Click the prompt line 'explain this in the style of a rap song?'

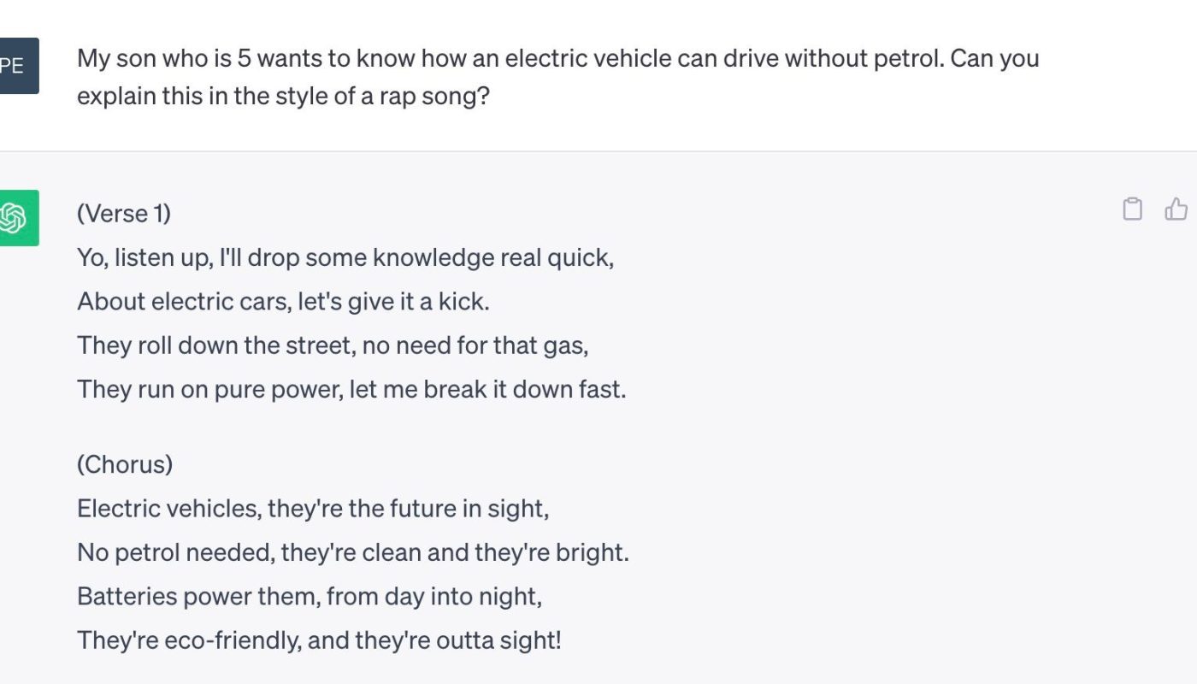(x=283, y=96)
